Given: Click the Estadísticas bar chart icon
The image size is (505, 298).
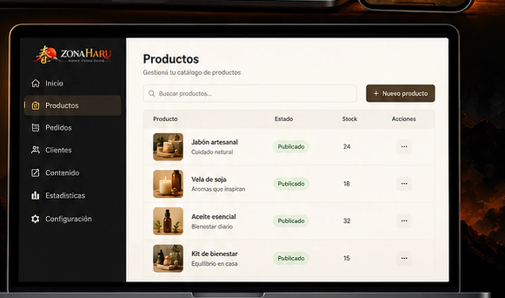Looking at the screenshot, I should pyautogui.click(x=35, y=195).
